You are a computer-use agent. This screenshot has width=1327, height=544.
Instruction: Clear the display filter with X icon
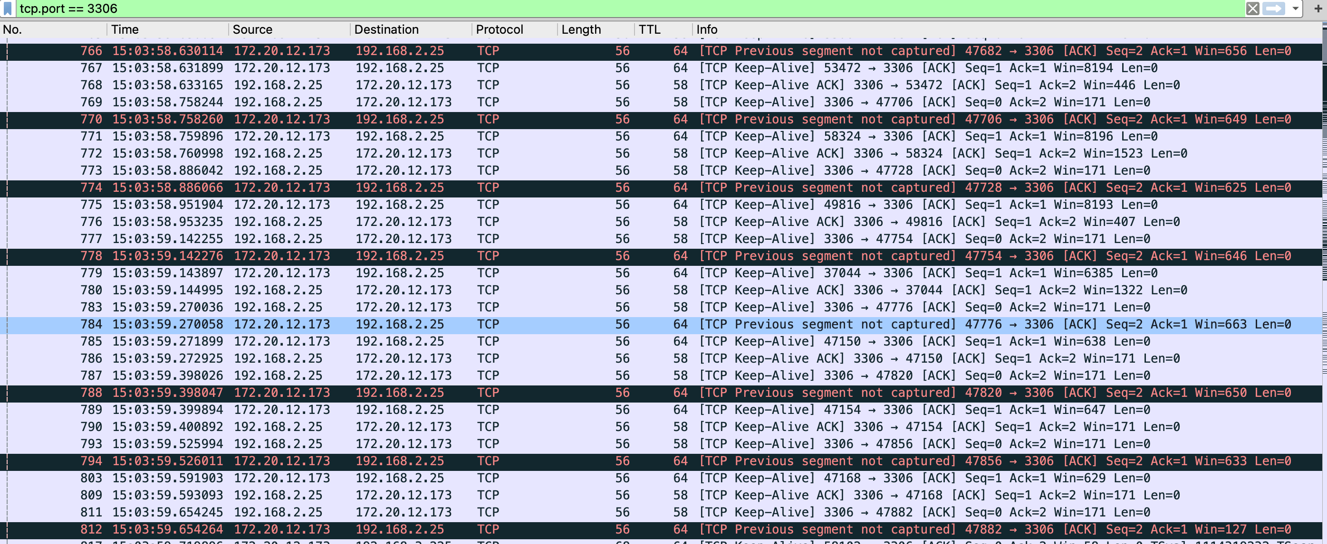[x=1252, y=8]
